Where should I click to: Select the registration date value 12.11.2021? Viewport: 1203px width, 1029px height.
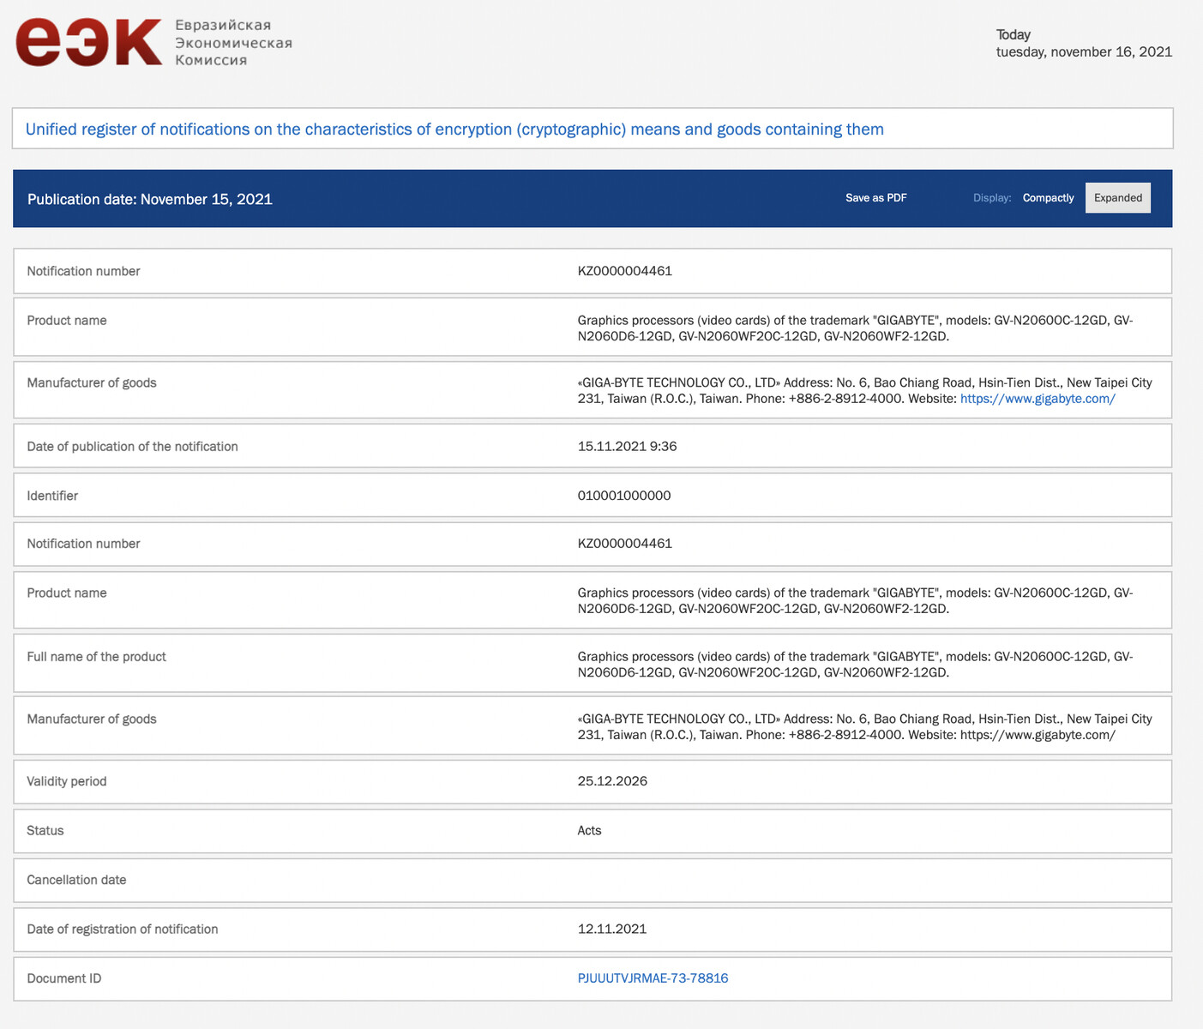[612, 929]
